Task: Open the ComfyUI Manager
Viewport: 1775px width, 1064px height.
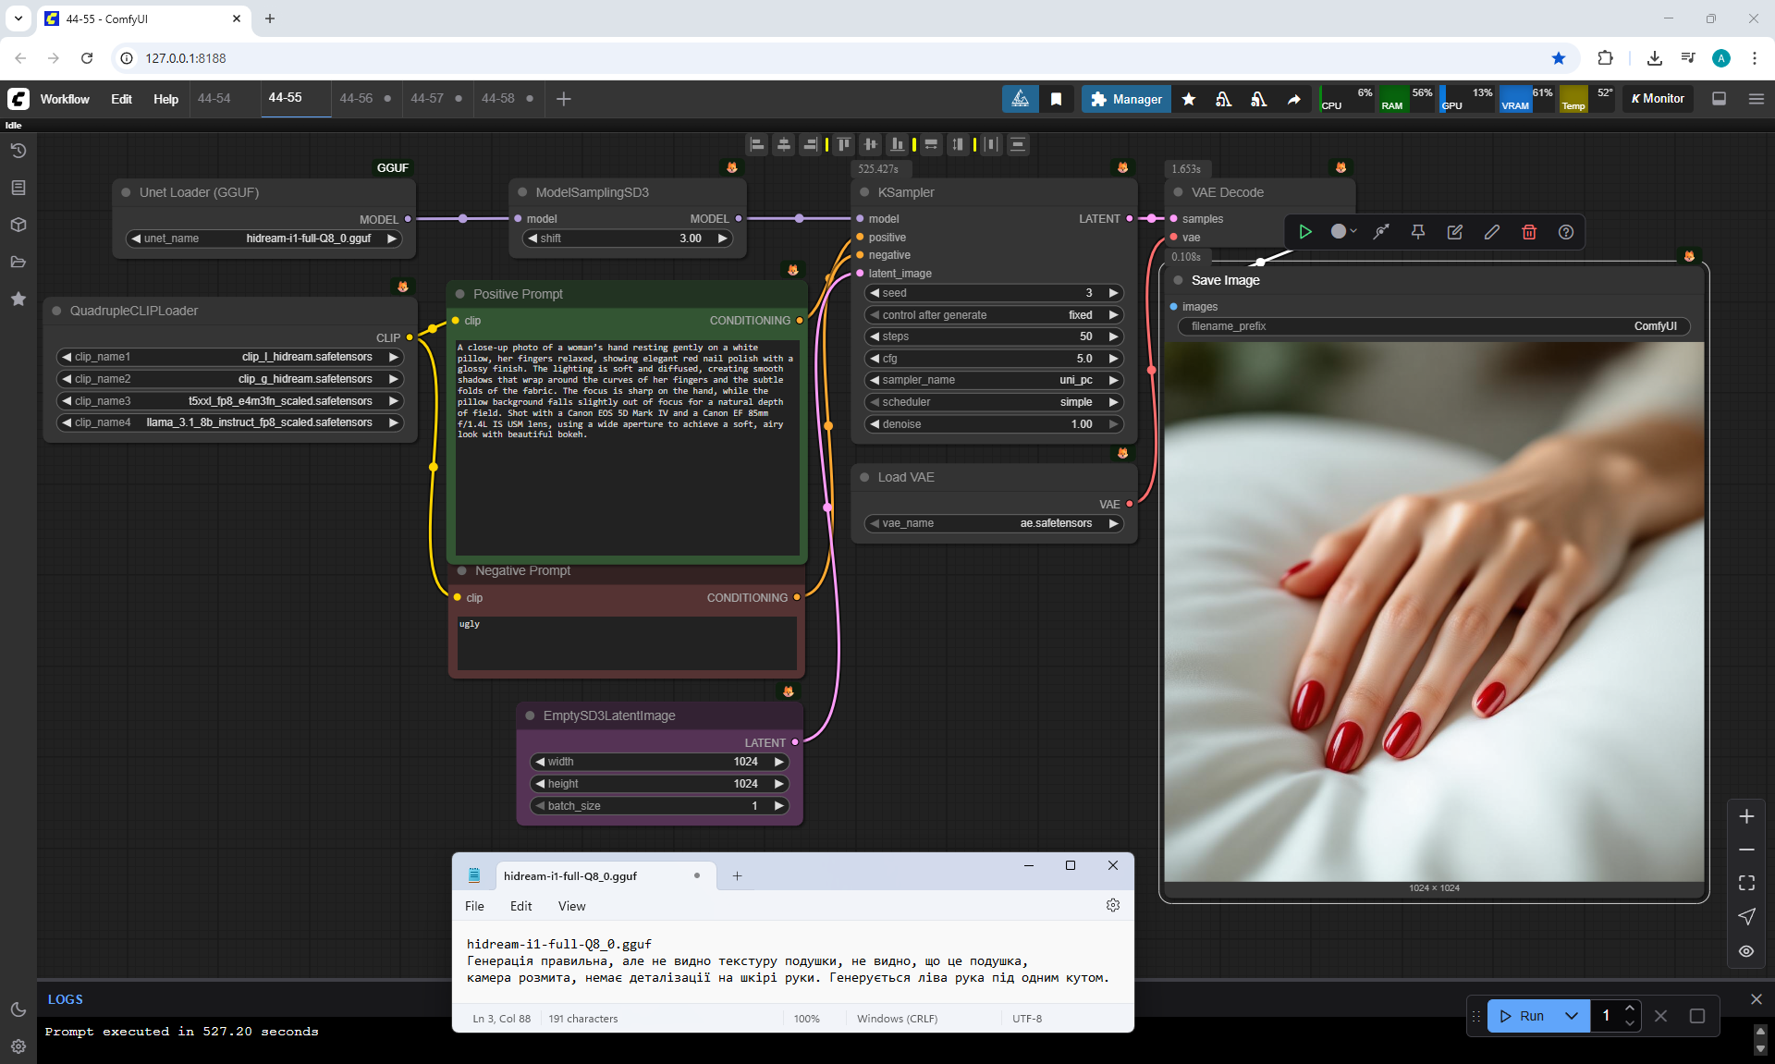Action: 1126,99
